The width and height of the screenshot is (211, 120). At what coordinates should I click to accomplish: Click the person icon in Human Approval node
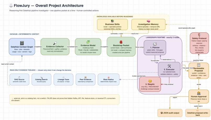(199, 93)
